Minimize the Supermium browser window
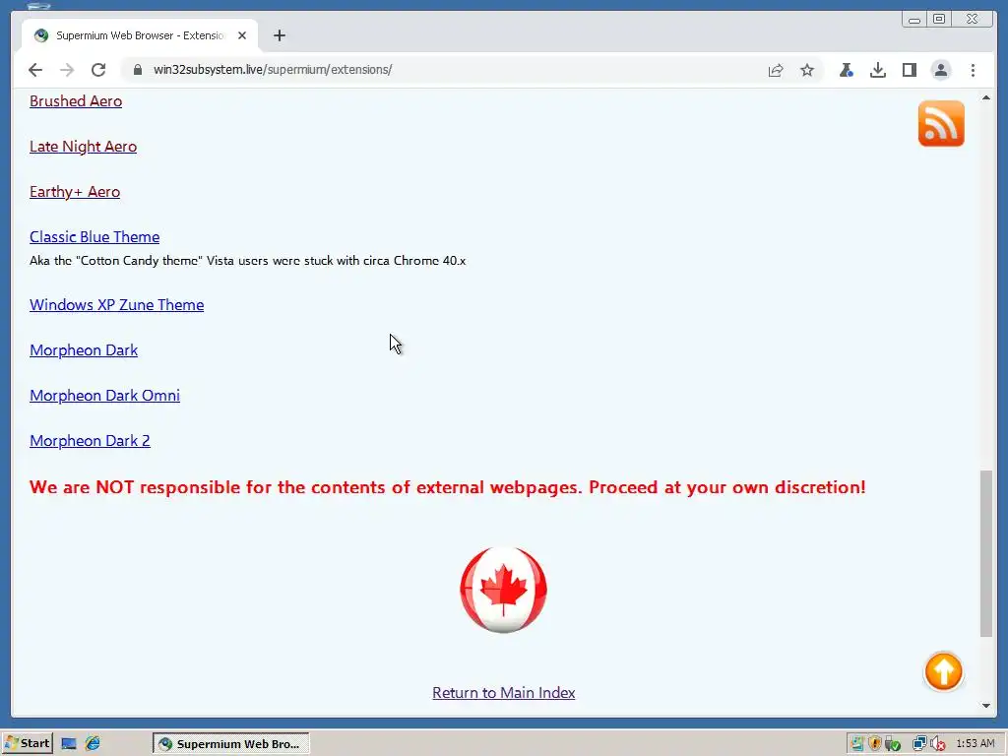Screen dimensions: 1008x756 pos(913,20)
